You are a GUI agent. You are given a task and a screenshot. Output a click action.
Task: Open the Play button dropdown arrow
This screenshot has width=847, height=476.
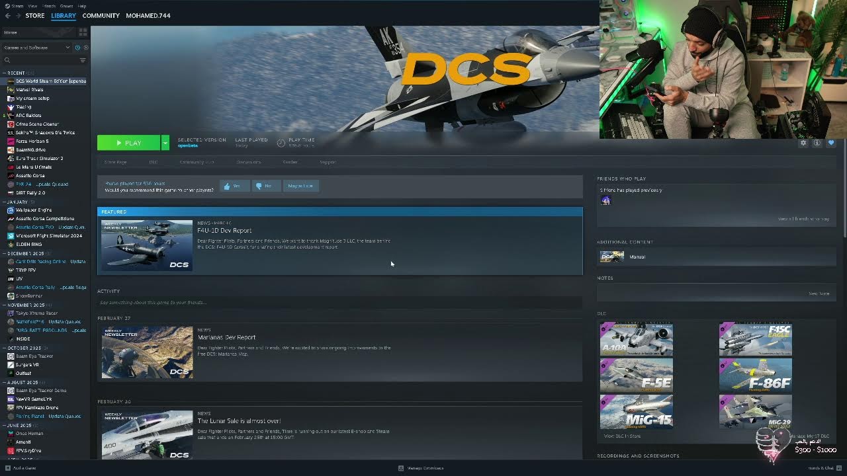coord(165,143)
